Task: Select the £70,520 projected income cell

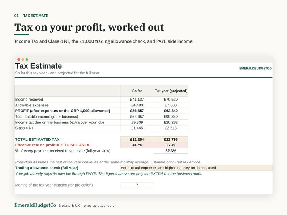Action: [171, 100]
